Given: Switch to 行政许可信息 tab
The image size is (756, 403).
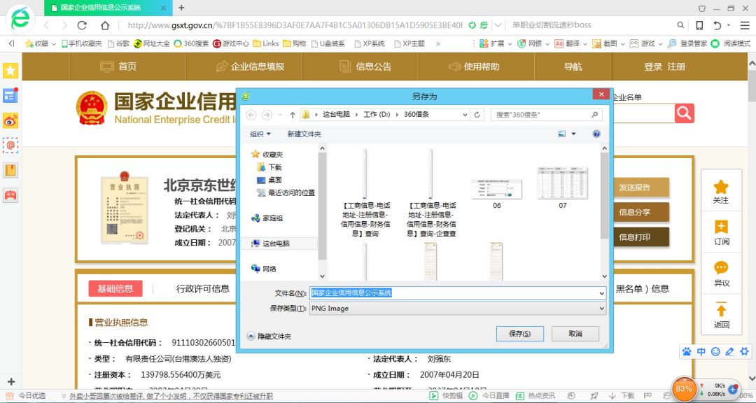Looking at the screenshot, I should (x=203, y=289).
